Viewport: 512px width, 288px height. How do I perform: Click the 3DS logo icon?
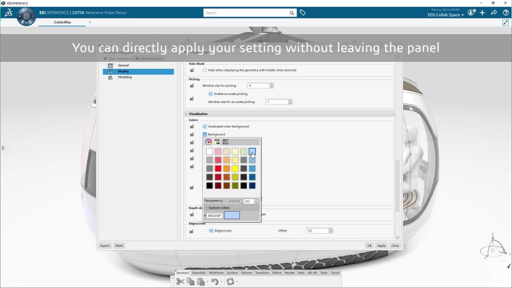tap(9, 13)
